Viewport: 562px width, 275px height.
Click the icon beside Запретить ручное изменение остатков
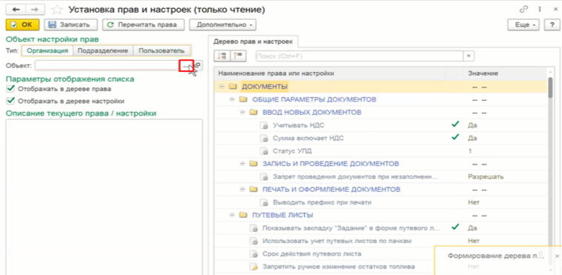(254, 267)
